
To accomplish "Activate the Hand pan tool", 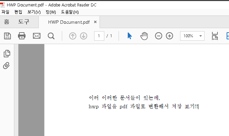I will coord(144,36).
